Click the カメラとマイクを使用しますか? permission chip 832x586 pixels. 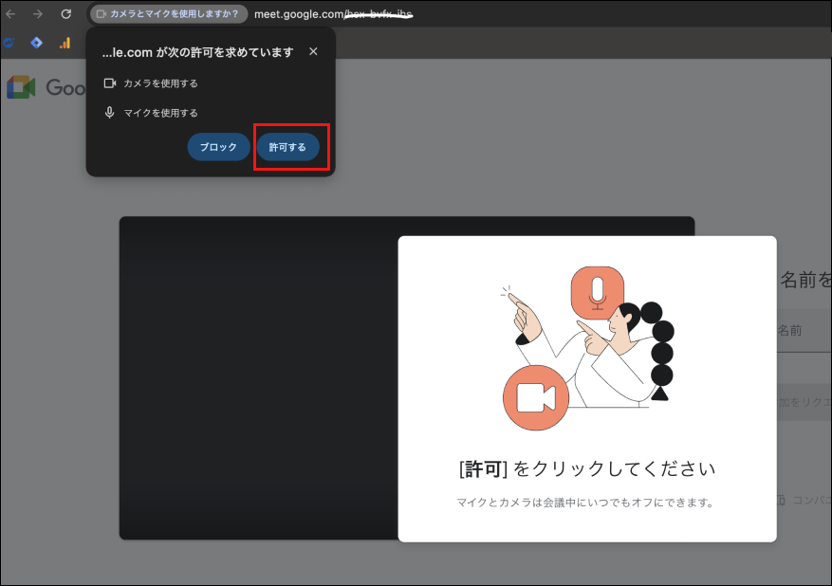[x=169, y=14]
